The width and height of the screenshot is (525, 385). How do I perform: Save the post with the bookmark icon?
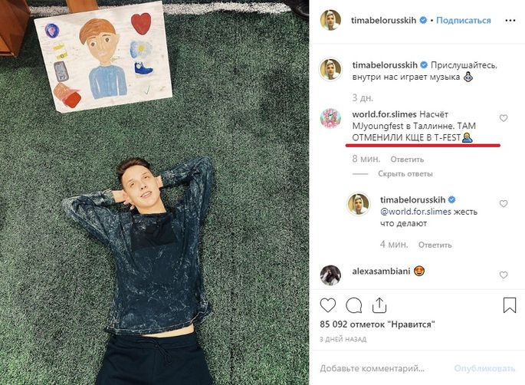coord(509,305)
